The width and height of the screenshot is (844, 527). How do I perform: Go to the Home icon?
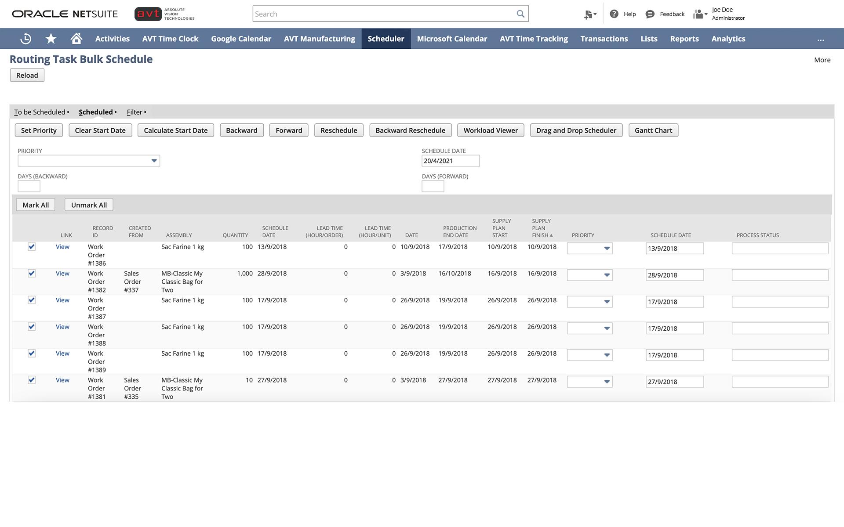pos(76,39)
